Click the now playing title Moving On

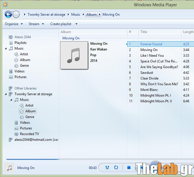pyautogui.click(x=26, y=168)
